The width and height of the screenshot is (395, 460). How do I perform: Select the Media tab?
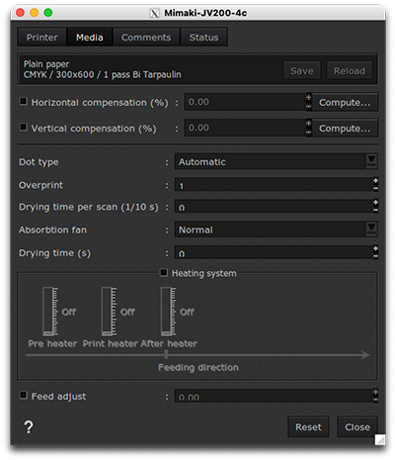(90, 38)
